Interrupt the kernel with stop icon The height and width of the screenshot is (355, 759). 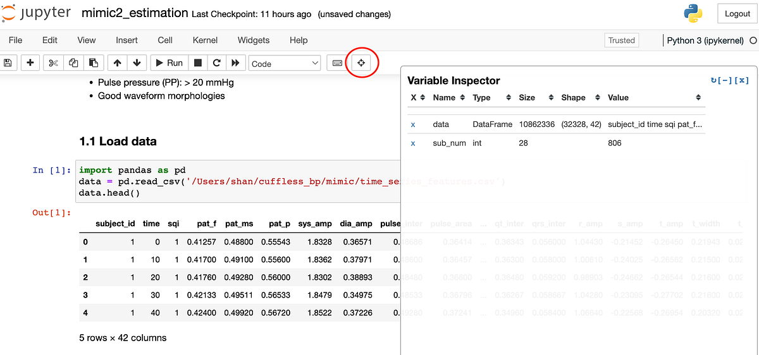198,63
